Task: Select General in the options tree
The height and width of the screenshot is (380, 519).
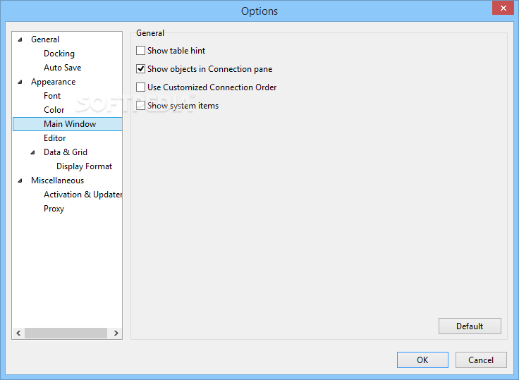Action: 45,39
